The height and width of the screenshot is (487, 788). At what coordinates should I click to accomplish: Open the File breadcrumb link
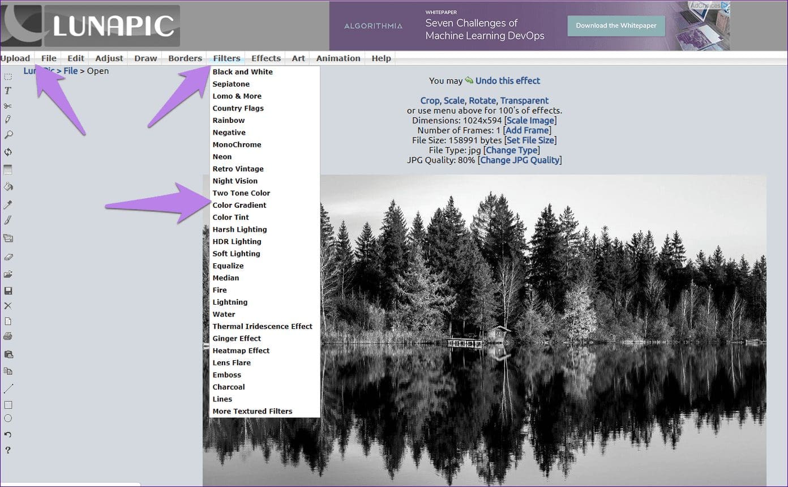click(x=71, y=71)
